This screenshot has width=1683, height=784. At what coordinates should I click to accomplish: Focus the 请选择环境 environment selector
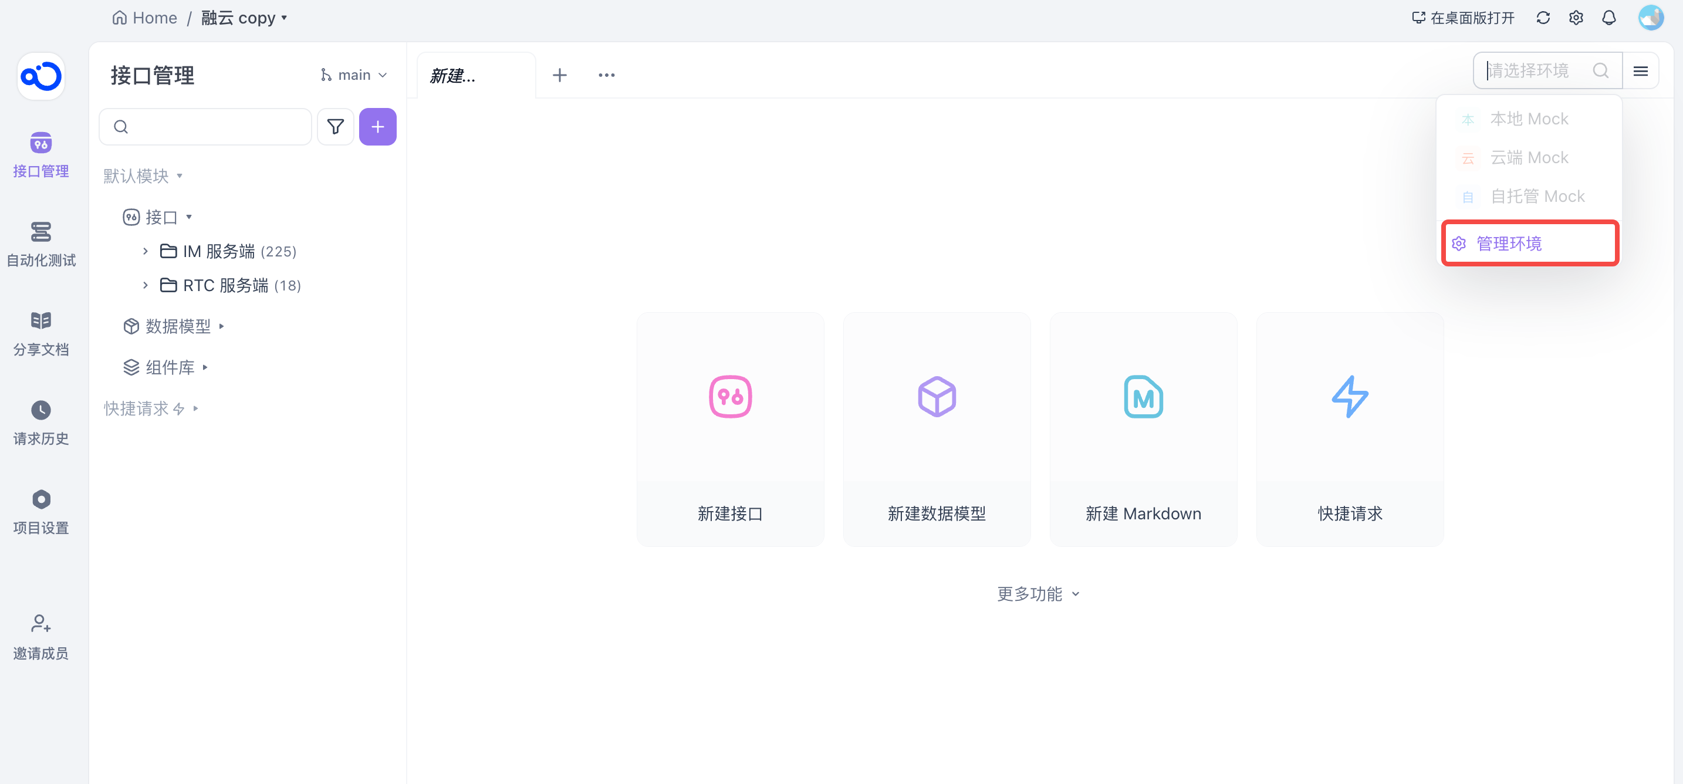tap(1547, 70)
